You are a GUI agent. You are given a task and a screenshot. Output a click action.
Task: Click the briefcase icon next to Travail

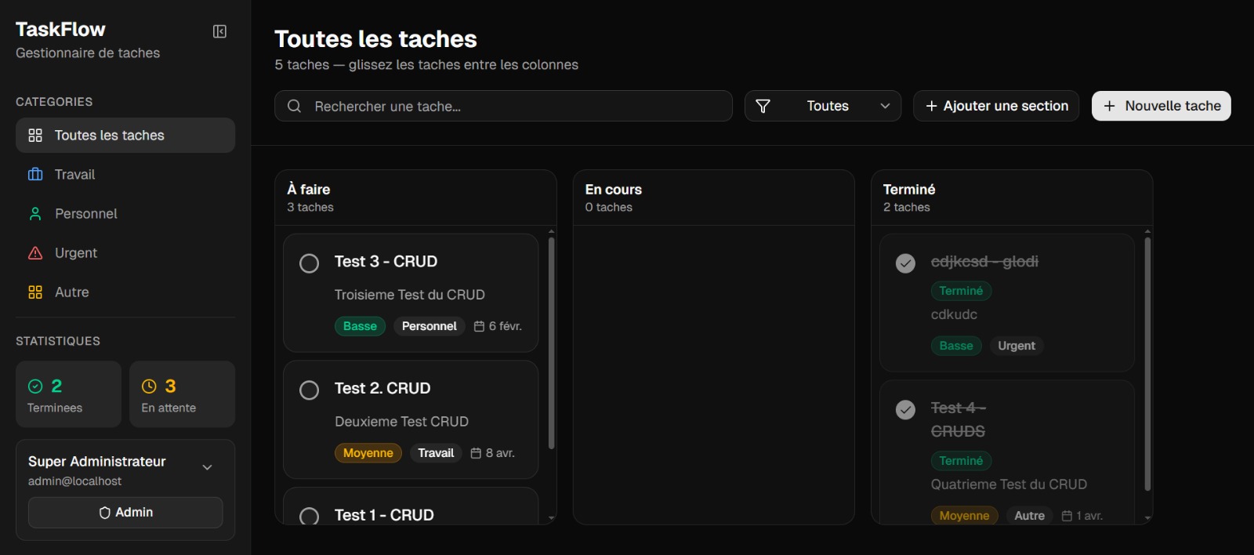click(35, 174)
